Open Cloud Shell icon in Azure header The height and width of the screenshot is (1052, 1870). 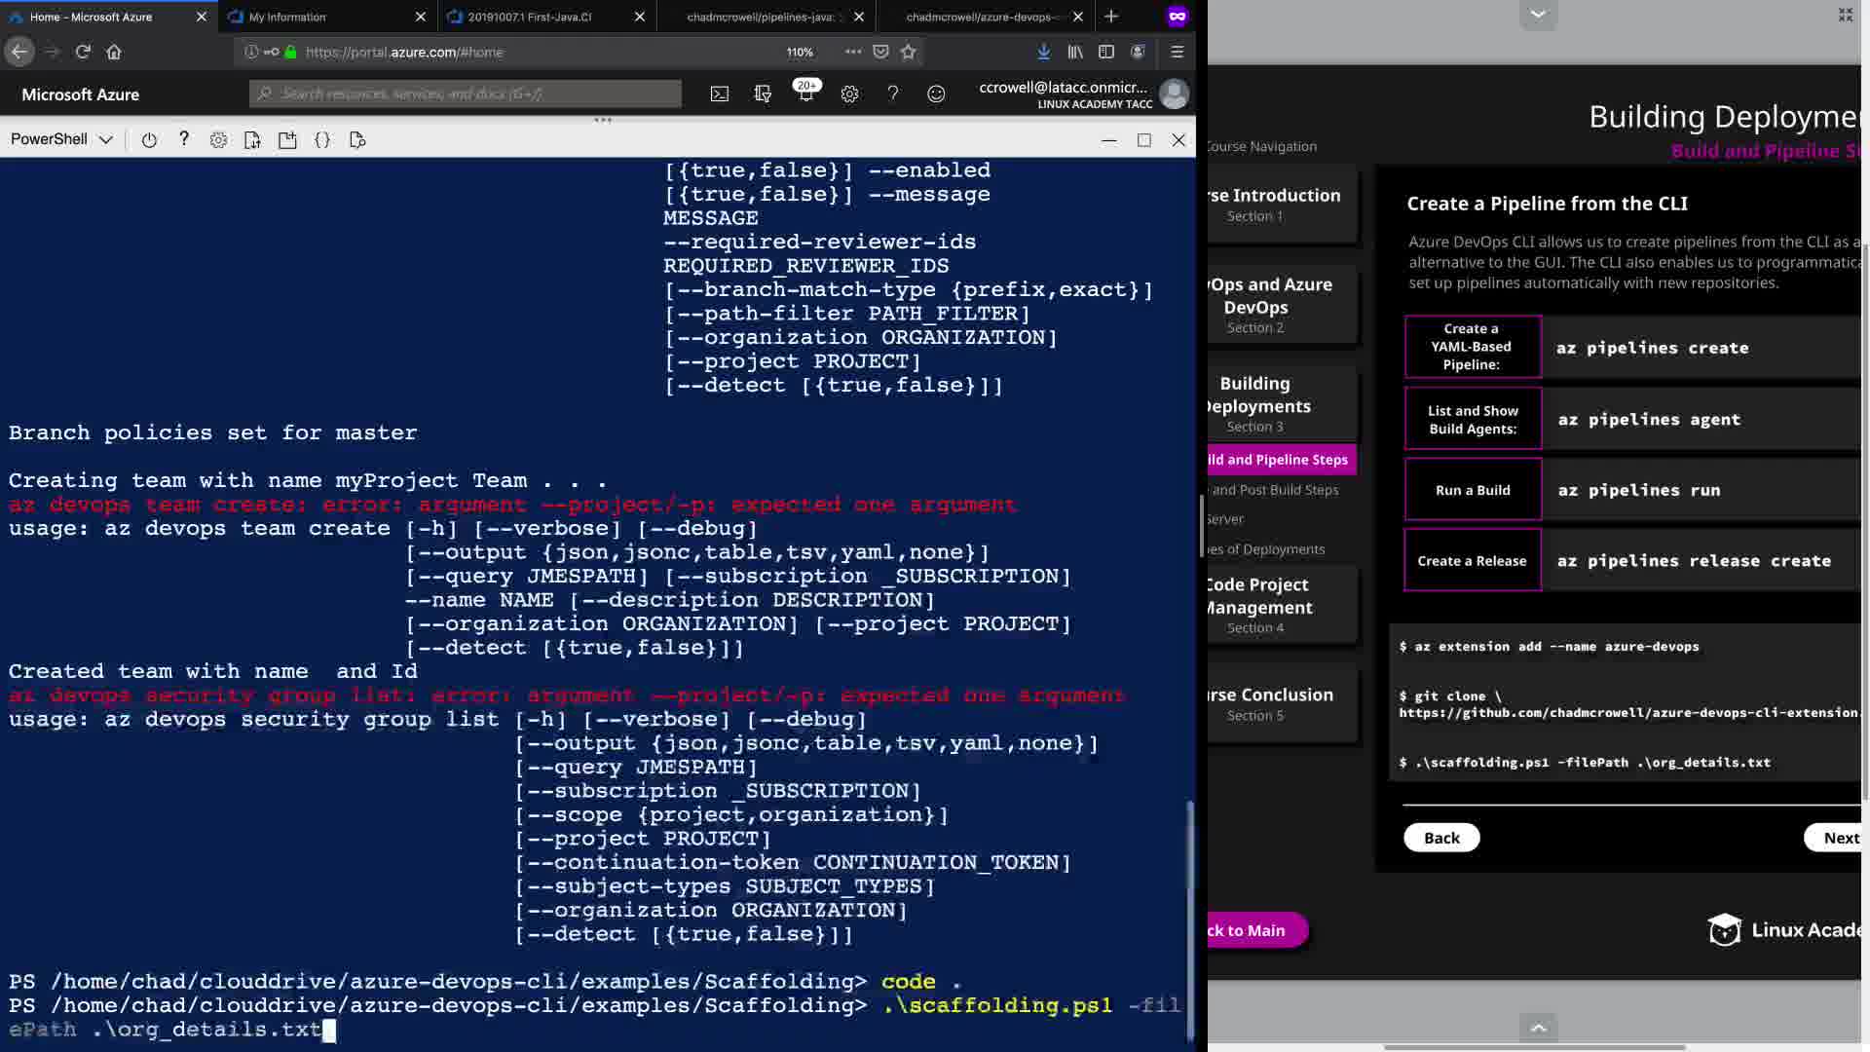(719, 94)
